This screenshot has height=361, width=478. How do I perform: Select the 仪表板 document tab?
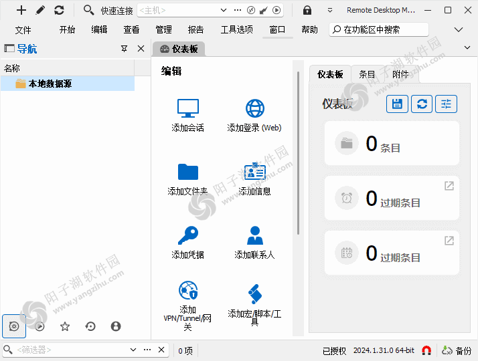click(179, 49)
